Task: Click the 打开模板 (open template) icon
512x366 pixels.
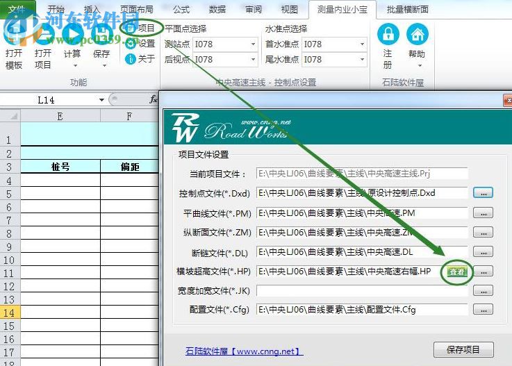Action: 14,34
